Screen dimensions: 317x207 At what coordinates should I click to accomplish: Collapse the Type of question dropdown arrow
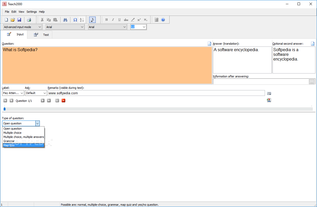(37, 123)
